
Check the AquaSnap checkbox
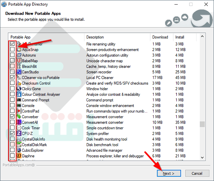coord(12,49)
